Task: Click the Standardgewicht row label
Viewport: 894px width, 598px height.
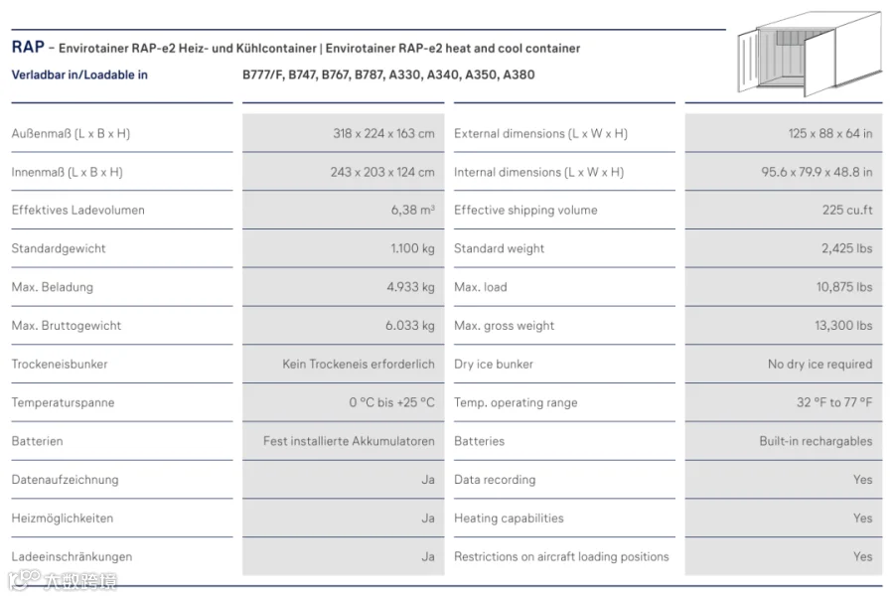Action: 59,248
